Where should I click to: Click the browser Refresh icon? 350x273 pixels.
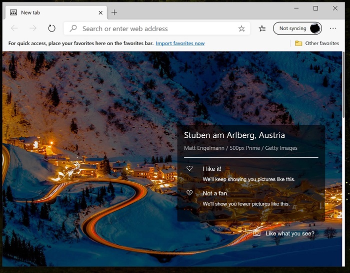click(x=51, y=29)
